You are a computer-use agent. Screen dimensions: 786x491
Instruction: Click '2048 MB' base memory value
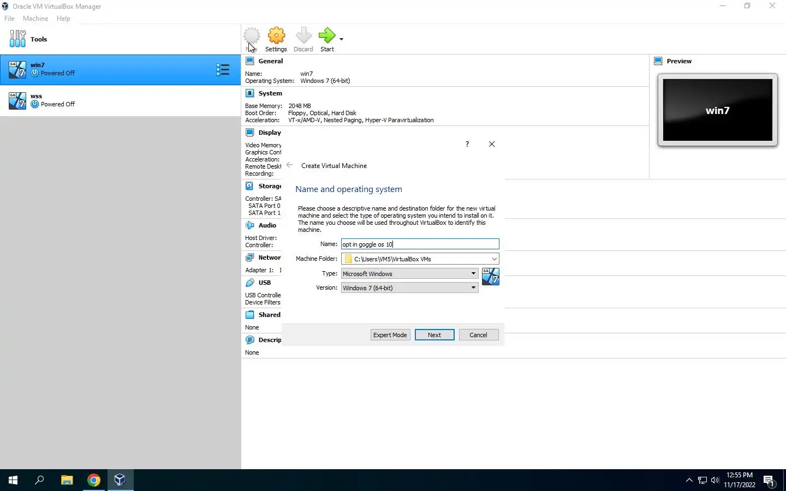point(300,106)
